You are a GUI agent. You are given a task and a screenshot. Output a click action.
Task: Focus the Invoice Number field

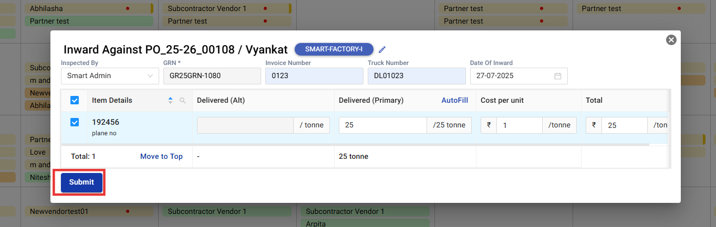(314, 75)
